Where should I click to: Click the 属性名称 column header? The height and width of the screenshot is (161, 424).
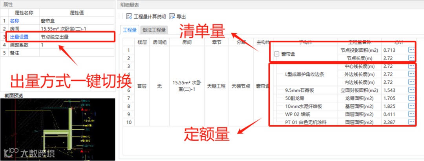(24, 13)
